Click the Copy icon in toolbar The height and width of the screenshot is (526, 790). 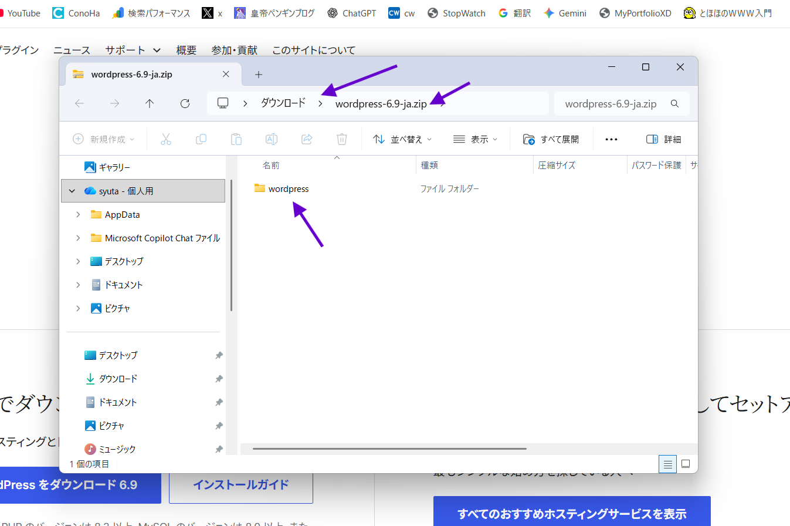201,139
